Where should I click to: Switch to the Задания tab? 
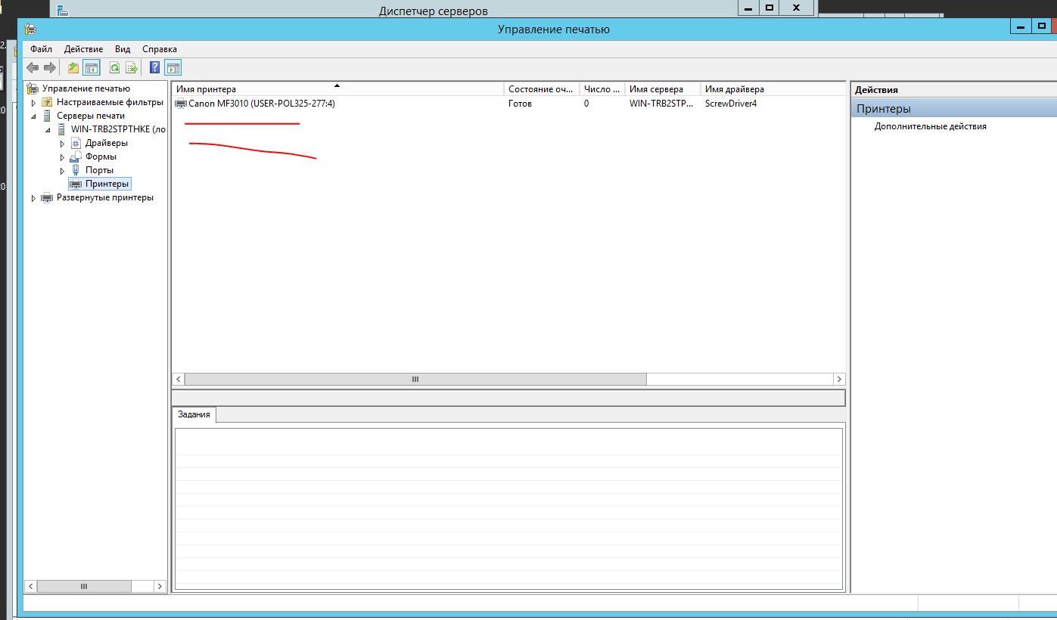pyautogui.click(x=194, y=414)
